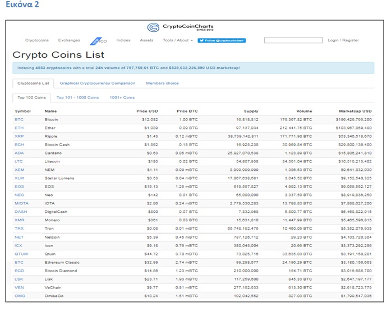Open the ETC symbol link
This screenshot has height=312, width=387.
[19, 263]
